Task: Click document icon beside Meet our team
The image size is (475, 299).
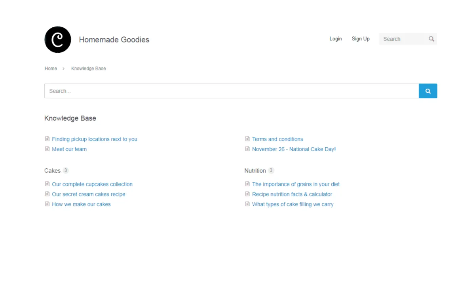Action: 47,149
